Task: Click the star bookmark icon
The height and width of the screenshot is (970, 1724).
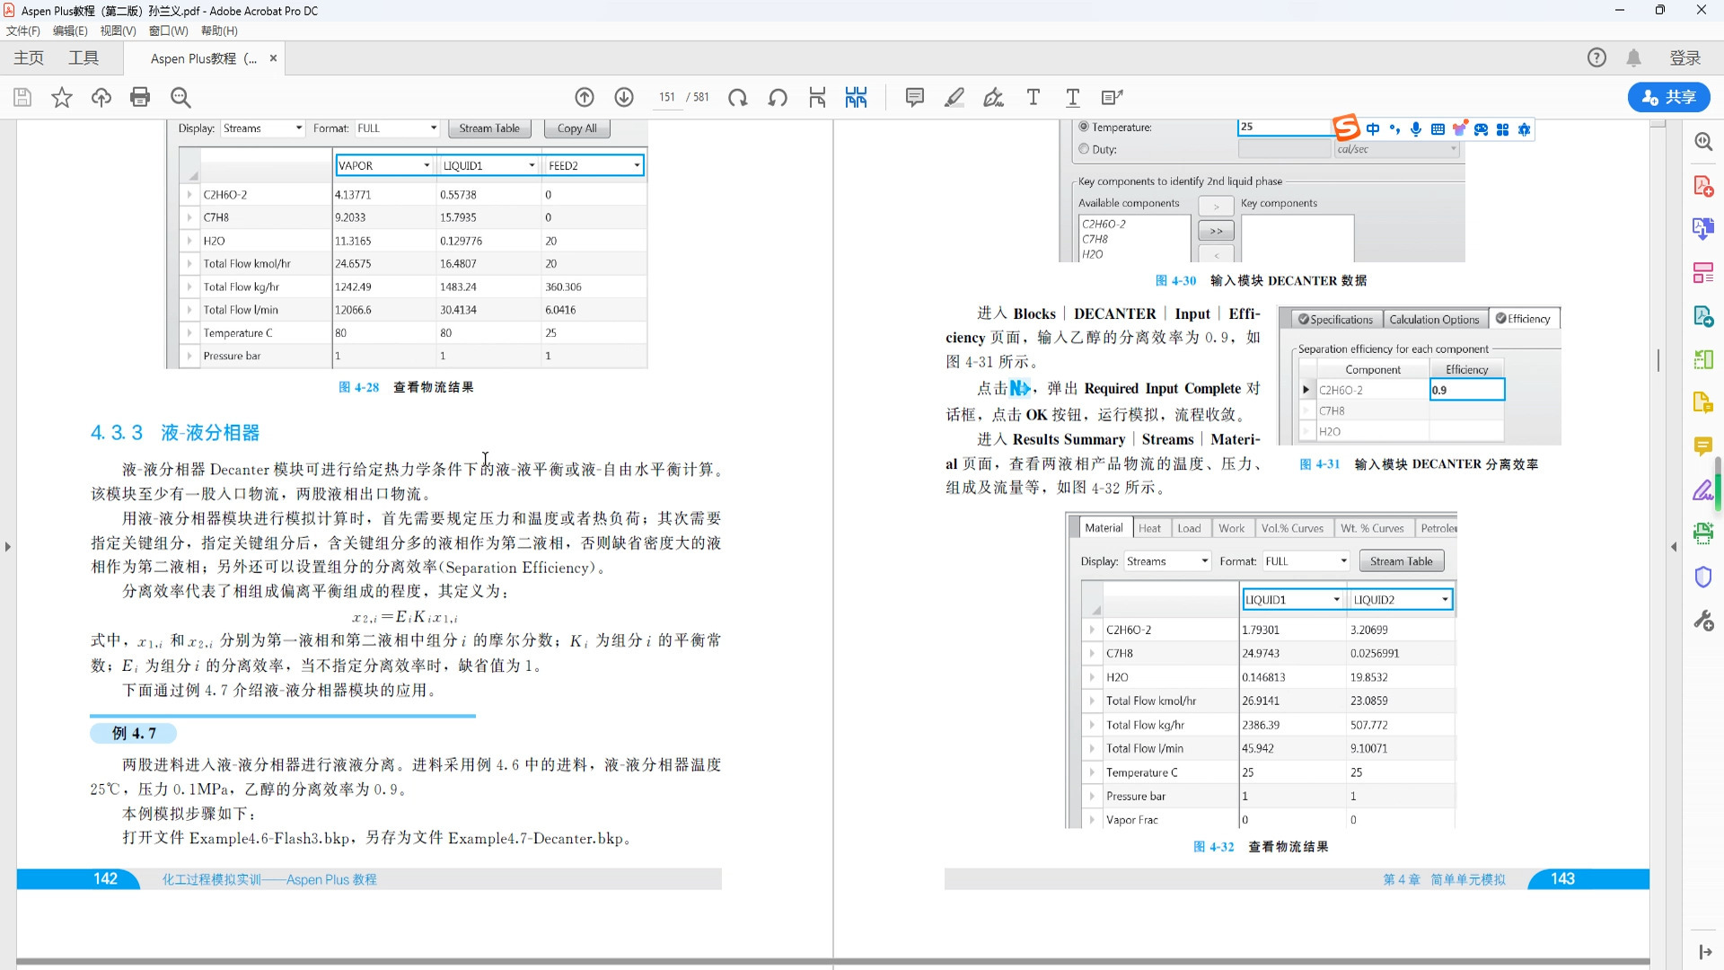Action: tap(62, 97)
